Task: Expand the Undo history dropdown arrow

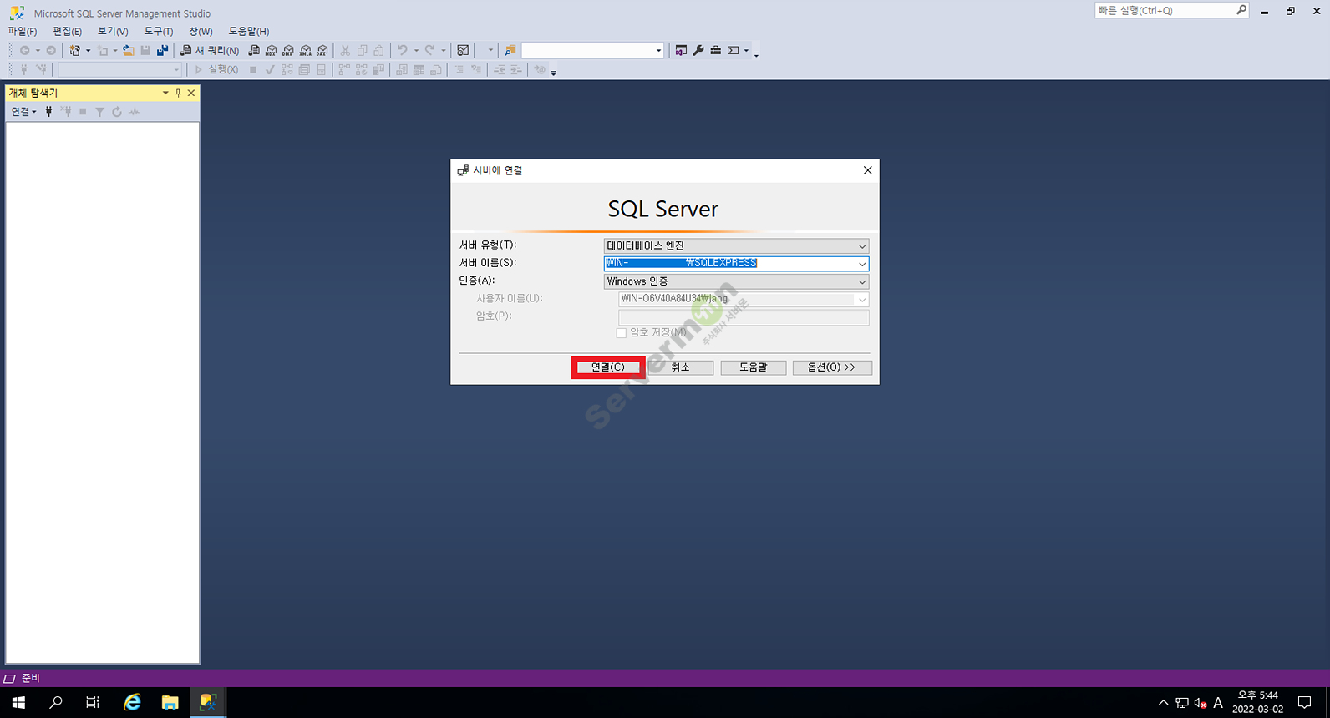Action: coord(416,50)
